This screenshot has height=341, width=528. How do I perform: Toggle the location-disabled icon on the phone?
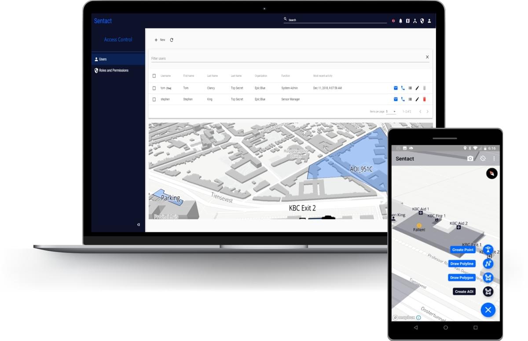click(483, 158)
